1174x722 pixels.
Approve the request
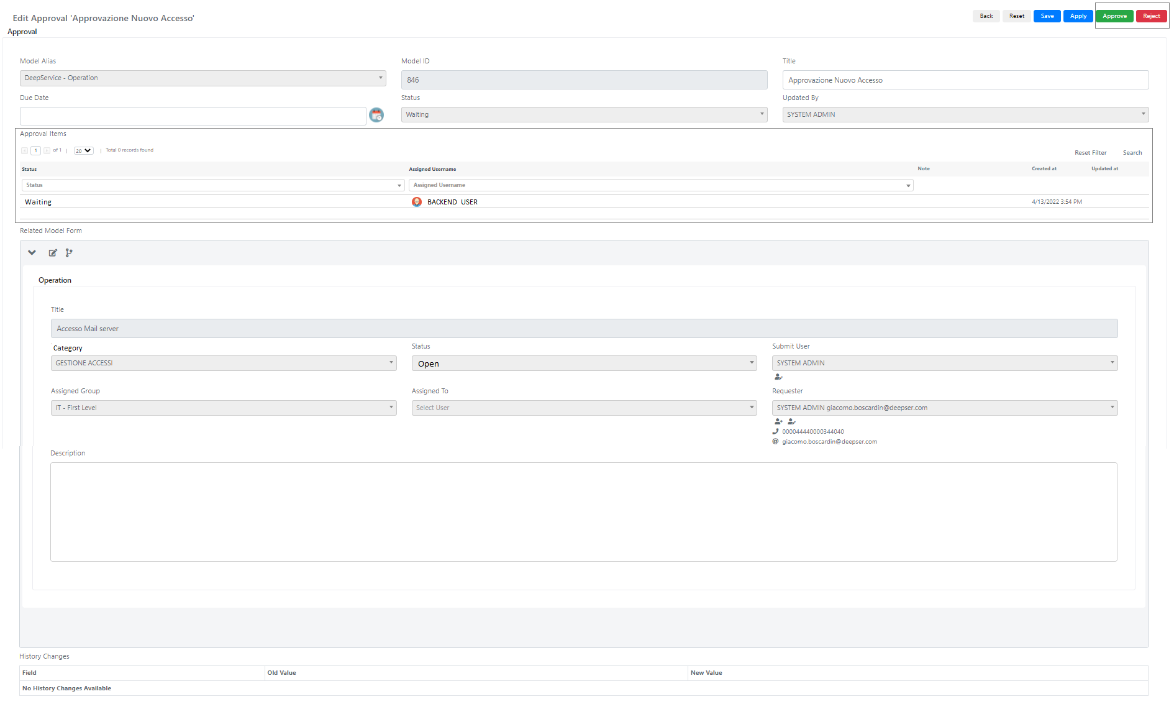coord(1115,16)
